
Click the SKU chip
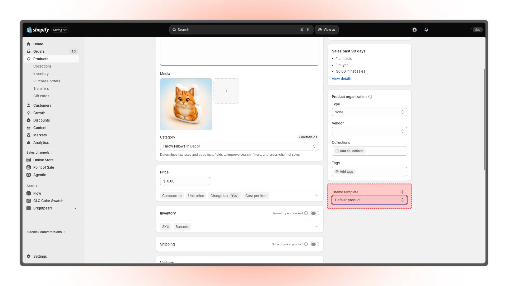coord(166,227)
